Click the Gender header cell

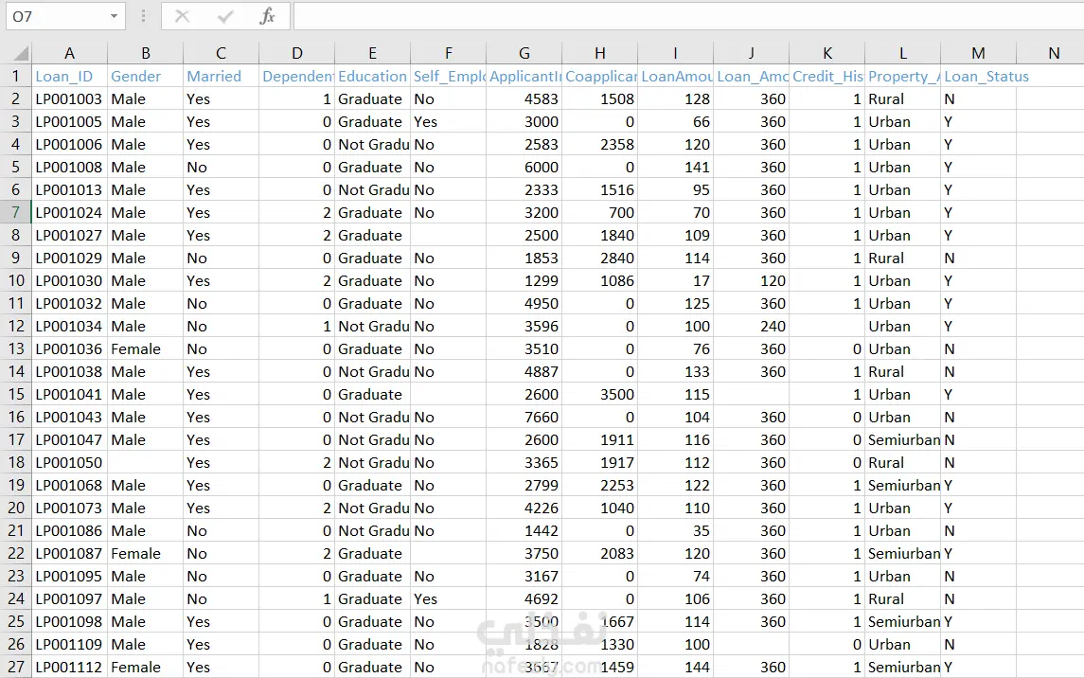click(145, 76)
